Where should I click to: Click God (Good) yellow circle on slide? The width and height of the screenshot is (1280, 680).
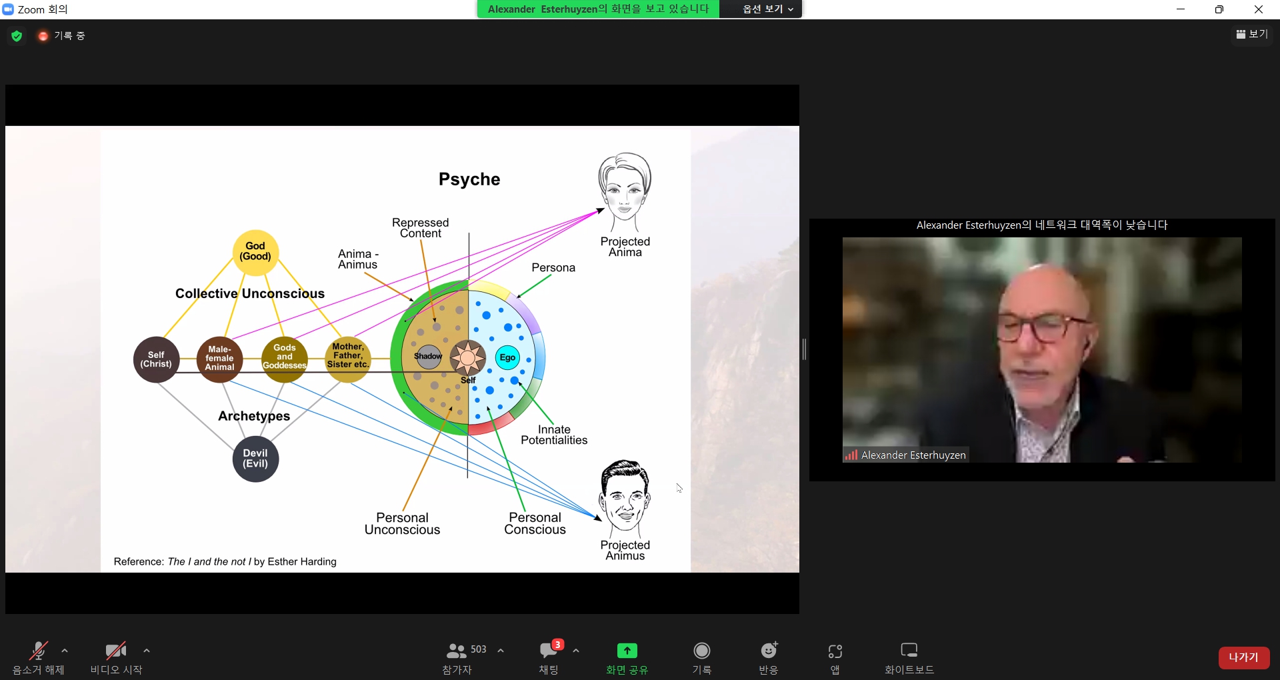tap(255, 252)
